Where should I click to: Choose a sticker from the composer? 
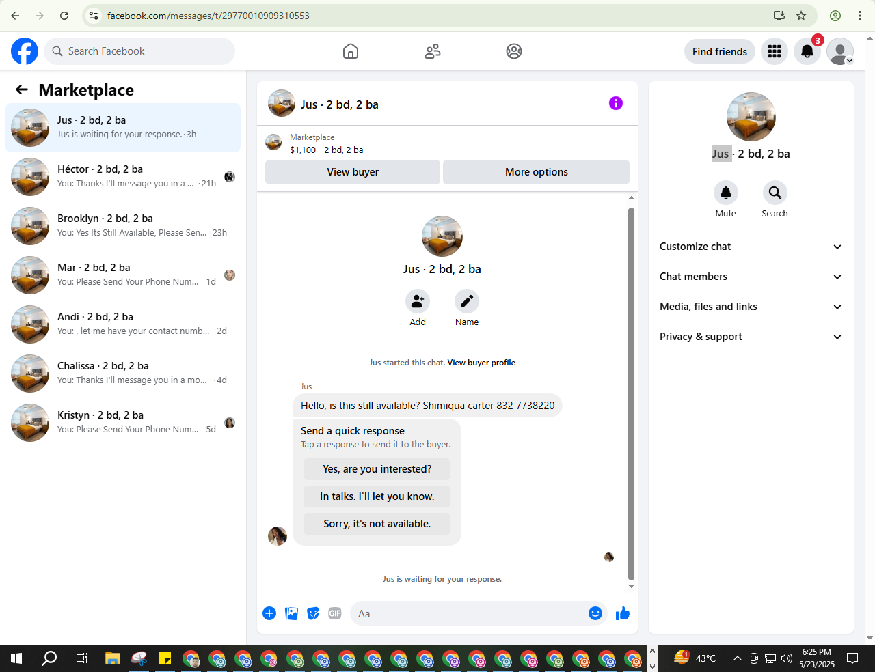pyautogui.click(x=313, y=613)
